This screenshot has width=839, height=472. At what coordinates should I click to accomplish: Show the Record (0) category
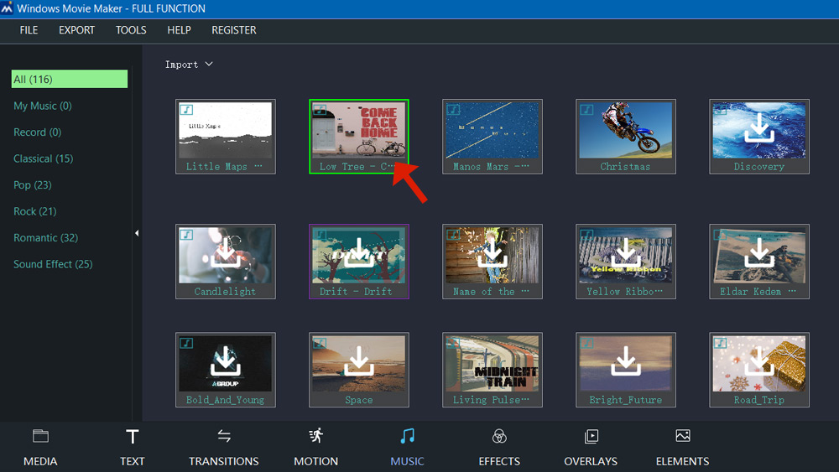38,132
